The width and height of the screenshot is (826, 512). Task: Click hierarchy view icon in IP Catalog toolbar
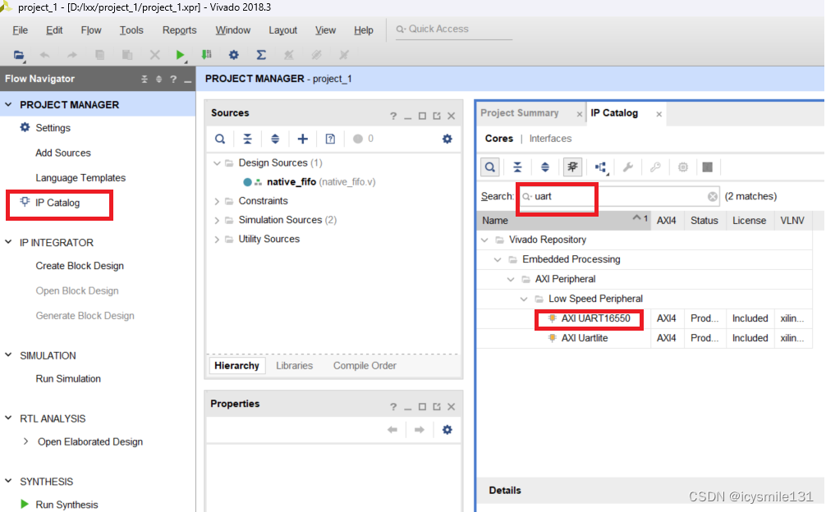[600, 167]
